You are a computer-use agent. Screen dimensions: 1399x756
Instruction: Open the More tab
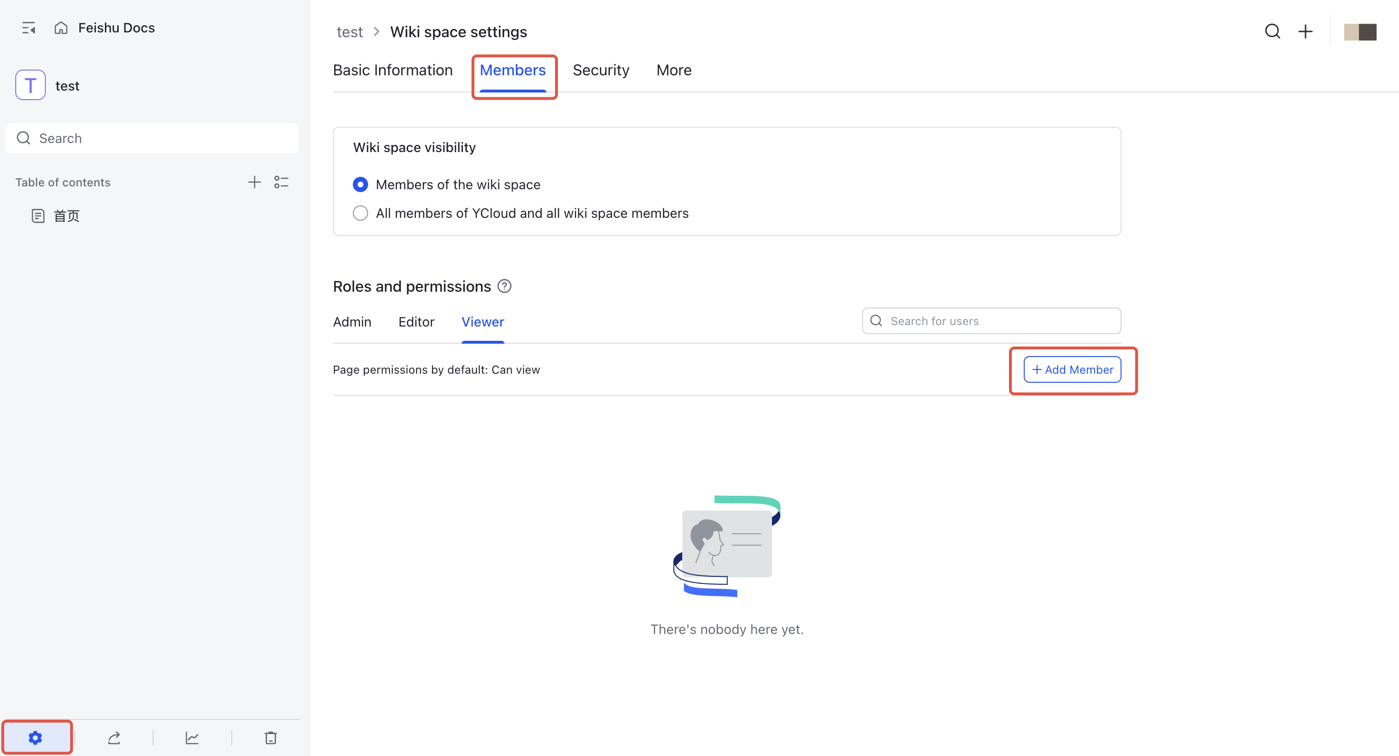point(674,70)
